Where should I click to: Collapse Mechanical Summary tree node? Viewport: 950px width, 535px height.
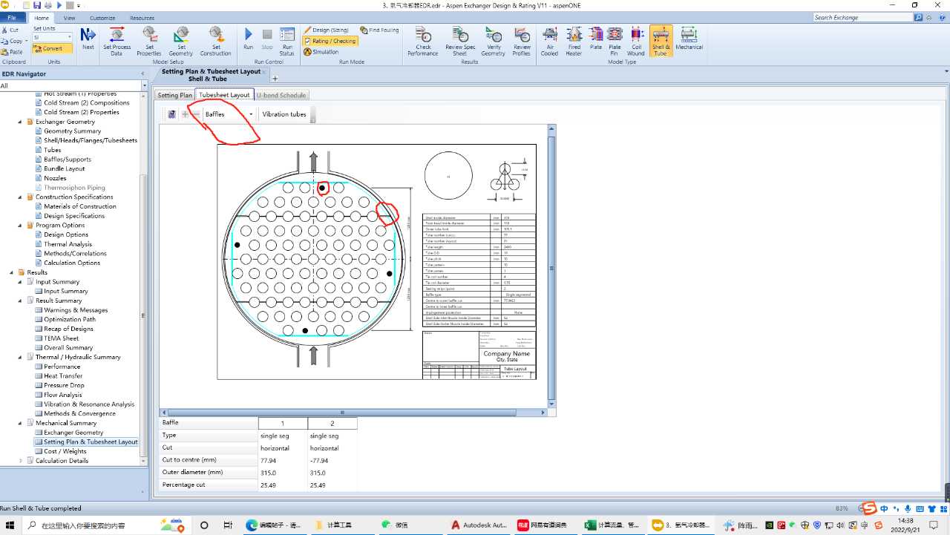(20, 423)
